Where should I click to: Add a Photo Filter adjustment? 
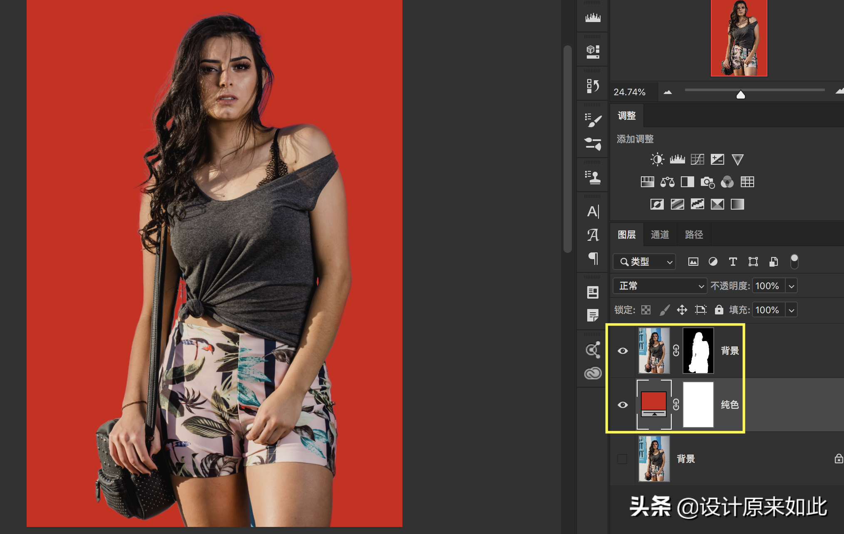pos(707,182)
